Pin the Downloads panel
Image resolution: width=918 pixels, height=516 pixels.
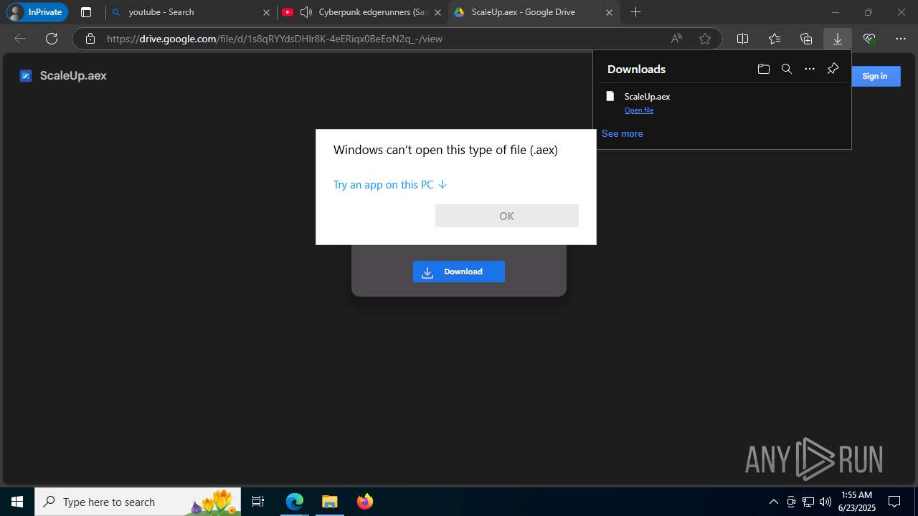(833, 69)
